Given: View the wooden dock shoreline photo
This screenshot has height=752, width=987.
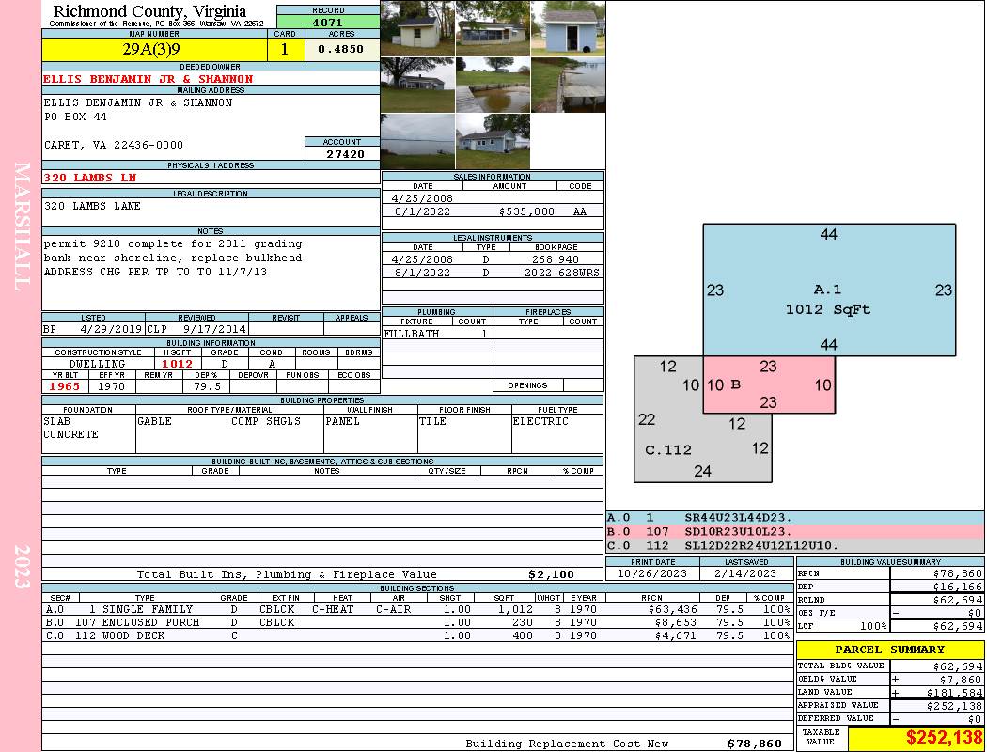Looking at the screenshot, I should 569,85.
